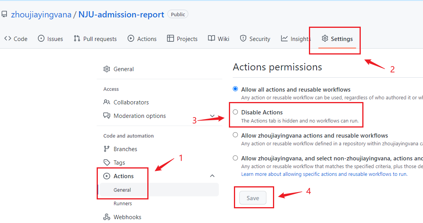Click the gear icon beside sidebar General
Image resolution: width=423 pixels, height=223 pixels.
coord(107,69)
